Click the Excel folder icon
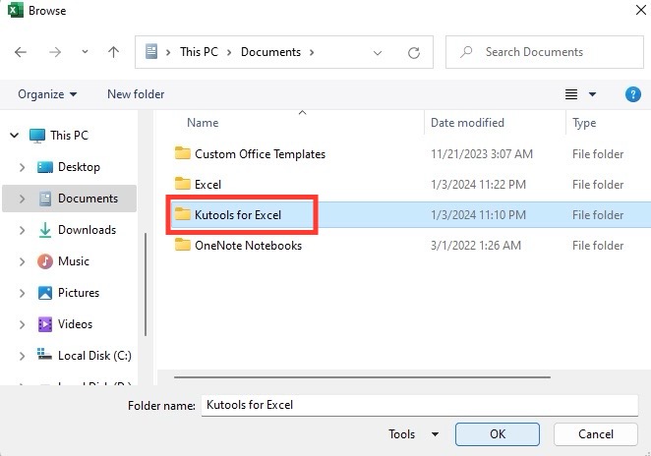This screenshot has width=651, height=456. [182, 184]
